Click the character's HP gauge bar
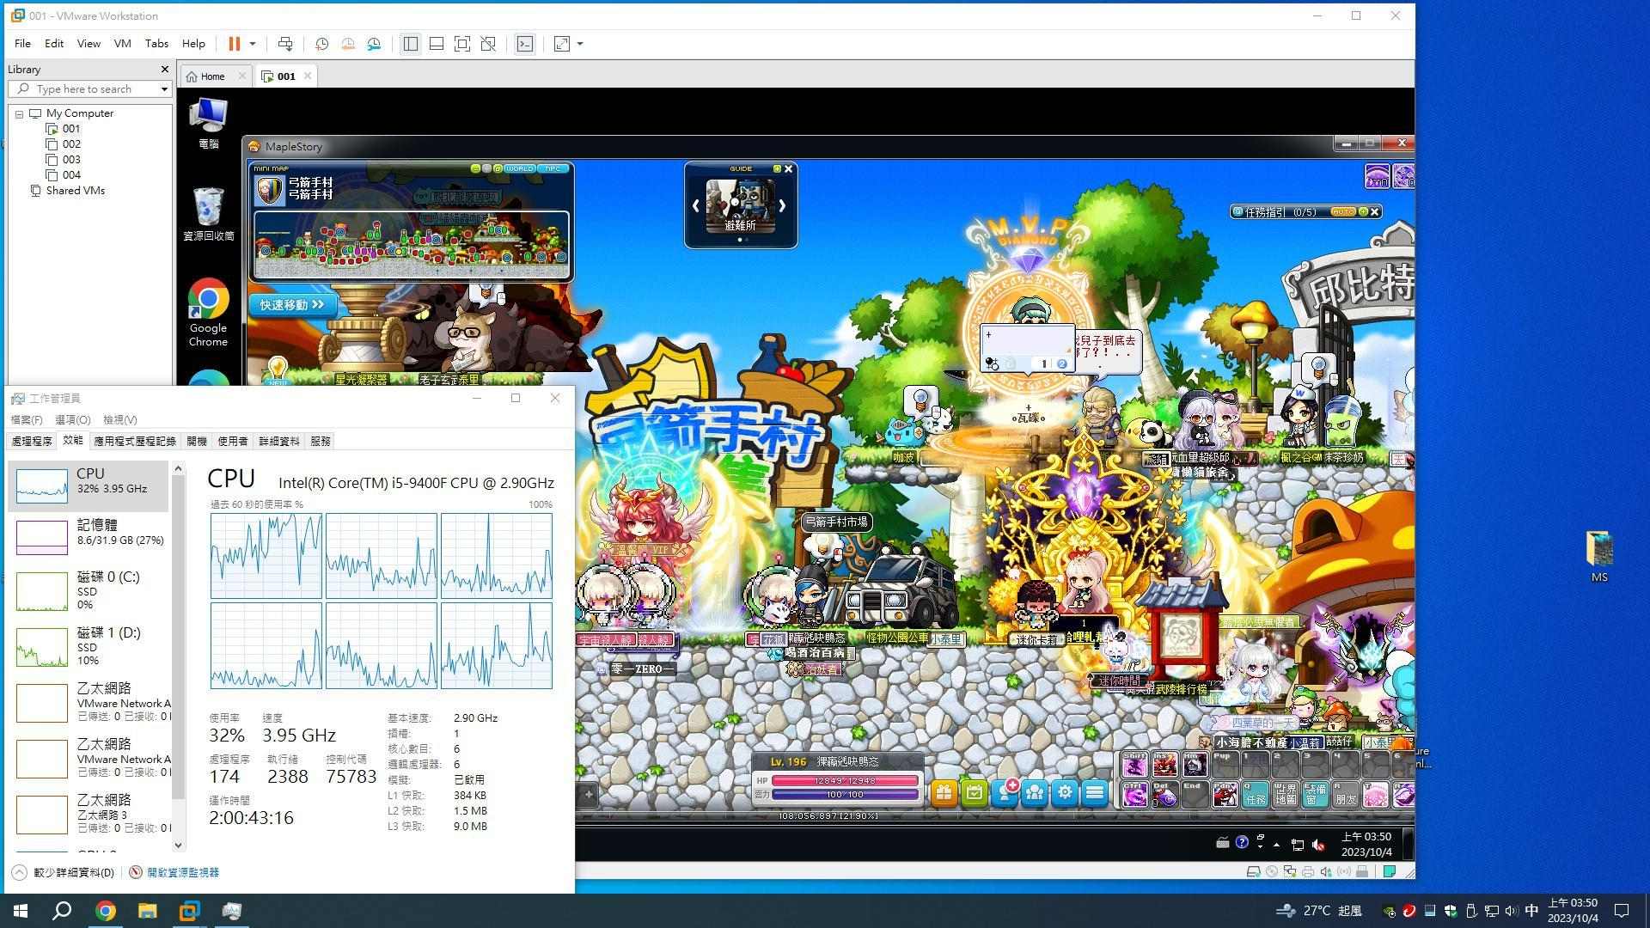 tap(846, 781)
